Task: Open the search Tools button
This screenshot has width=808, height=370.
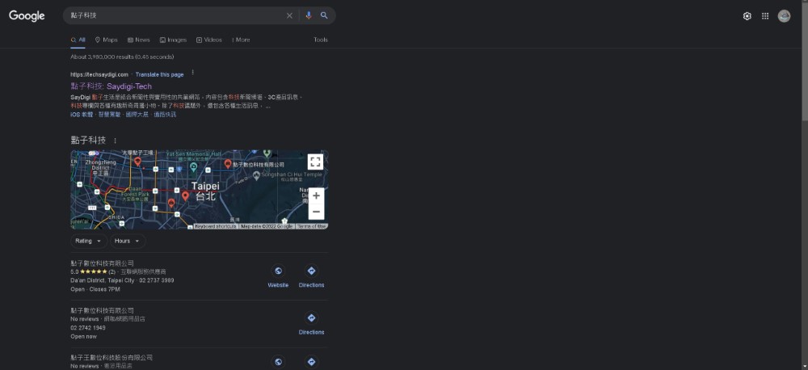Action: [x=321, y=40]
